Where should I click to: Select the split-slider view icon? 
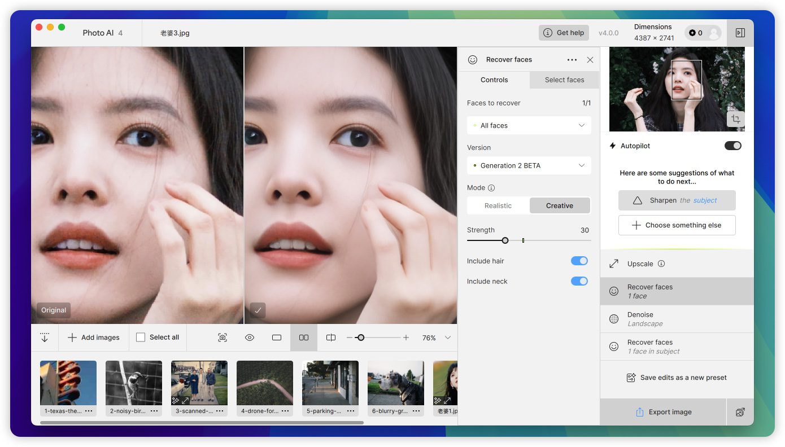(331, 338)
